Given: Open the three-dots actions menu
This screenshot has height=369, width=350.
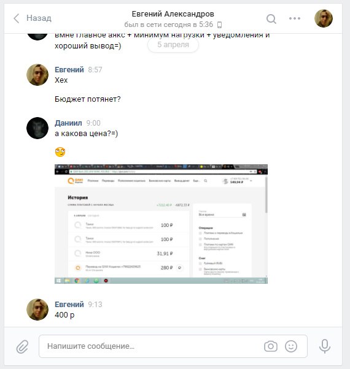Looking at the screenshot, I should [x=295, y=18].
